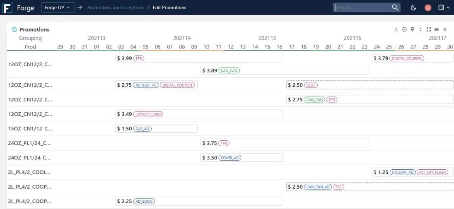454x209 pixels.
Task: Expand the layout options chevron
Action: click(449, 8)
